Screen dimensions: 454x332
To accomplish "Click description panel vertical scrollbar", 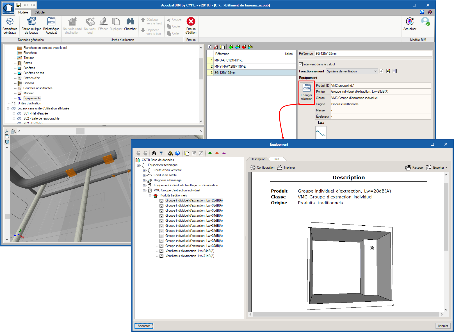I will (446, 217).
